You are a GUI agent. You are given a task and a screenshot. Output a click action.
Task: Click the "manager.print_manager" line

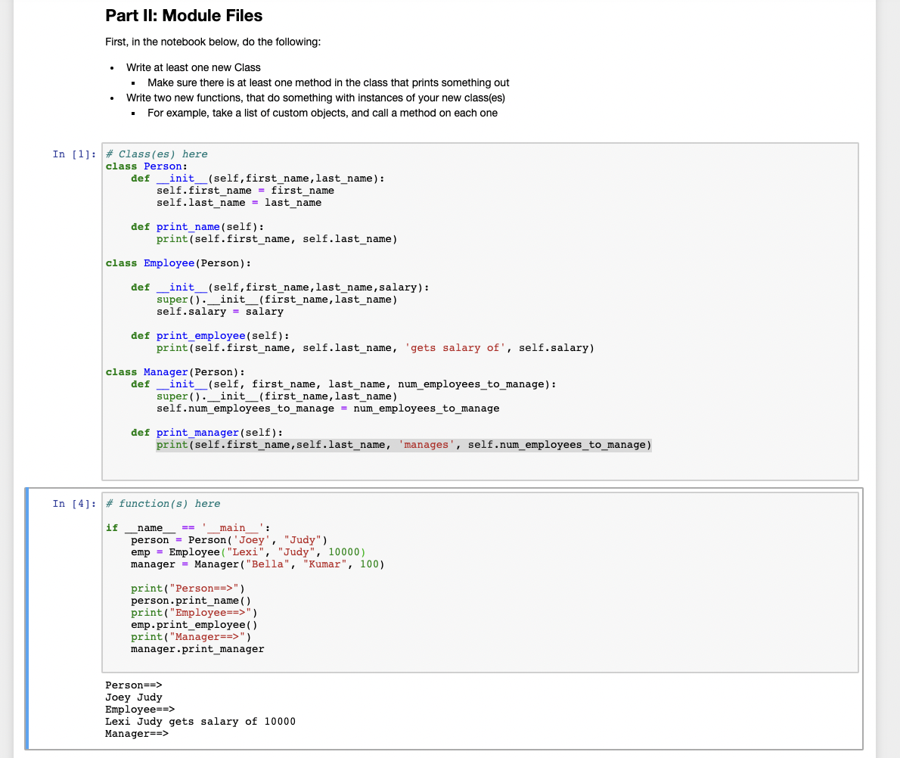[x=197, y=648]
